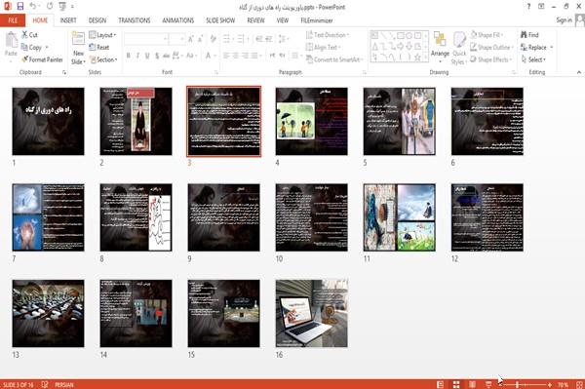Adjust the zoom slider handle
Screen dimensions: 585x389
pos(517,384)
